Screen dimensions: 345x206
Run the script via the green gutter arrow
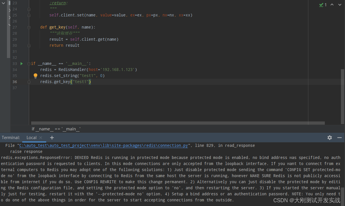[22, 63]
